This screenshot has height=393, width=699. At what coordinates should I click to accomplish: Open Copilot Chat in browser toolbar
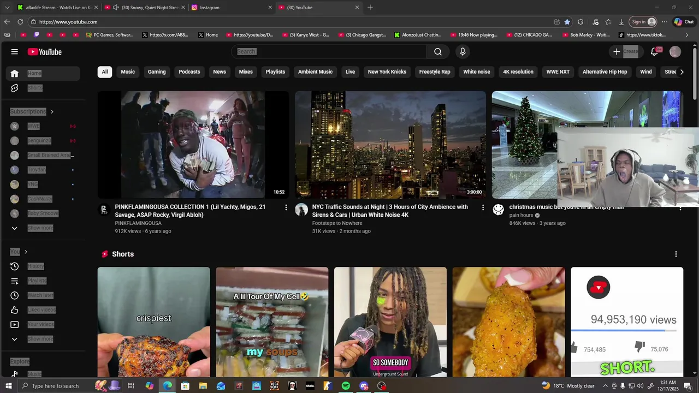pos(684,22)
